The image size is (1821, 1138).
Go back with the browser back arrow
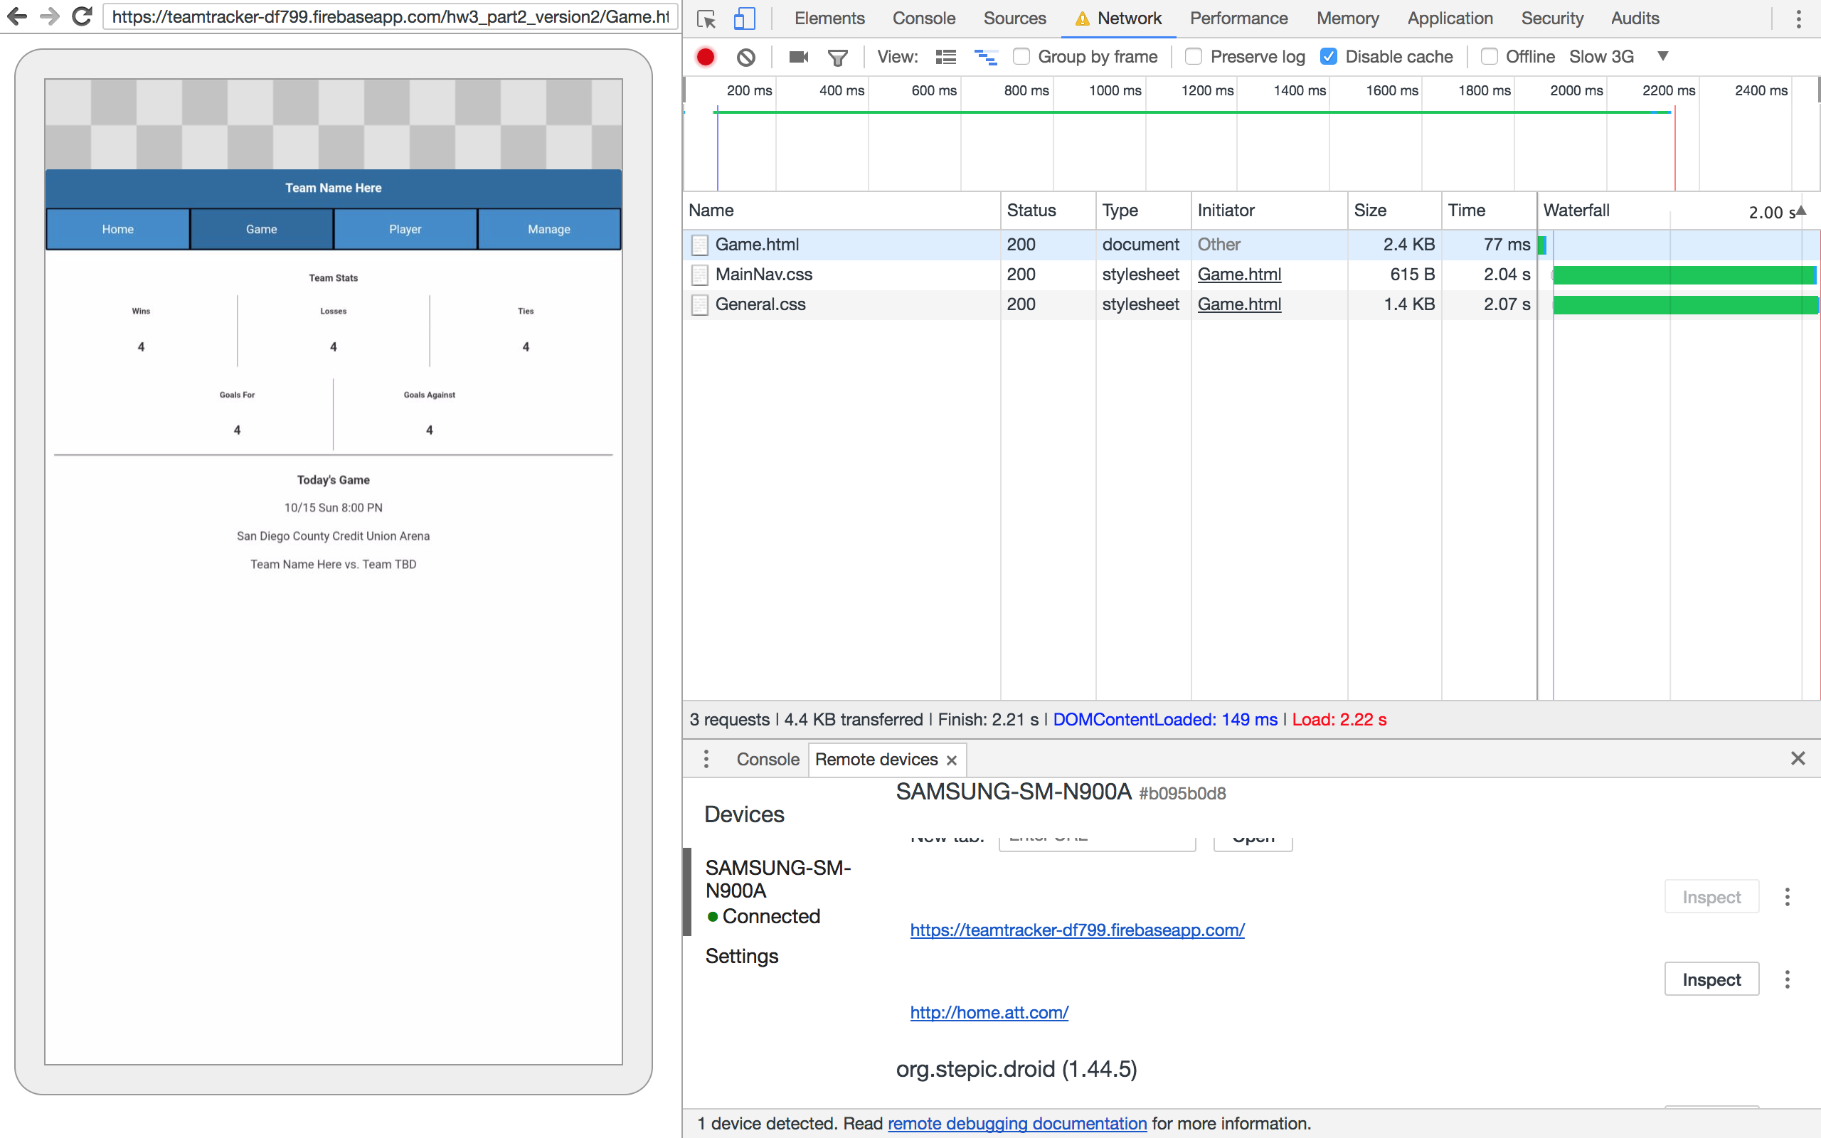pos(16,16)
